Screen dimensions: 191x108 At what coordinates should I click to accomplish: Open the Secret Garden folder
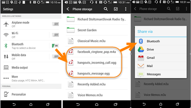[97, 30]
